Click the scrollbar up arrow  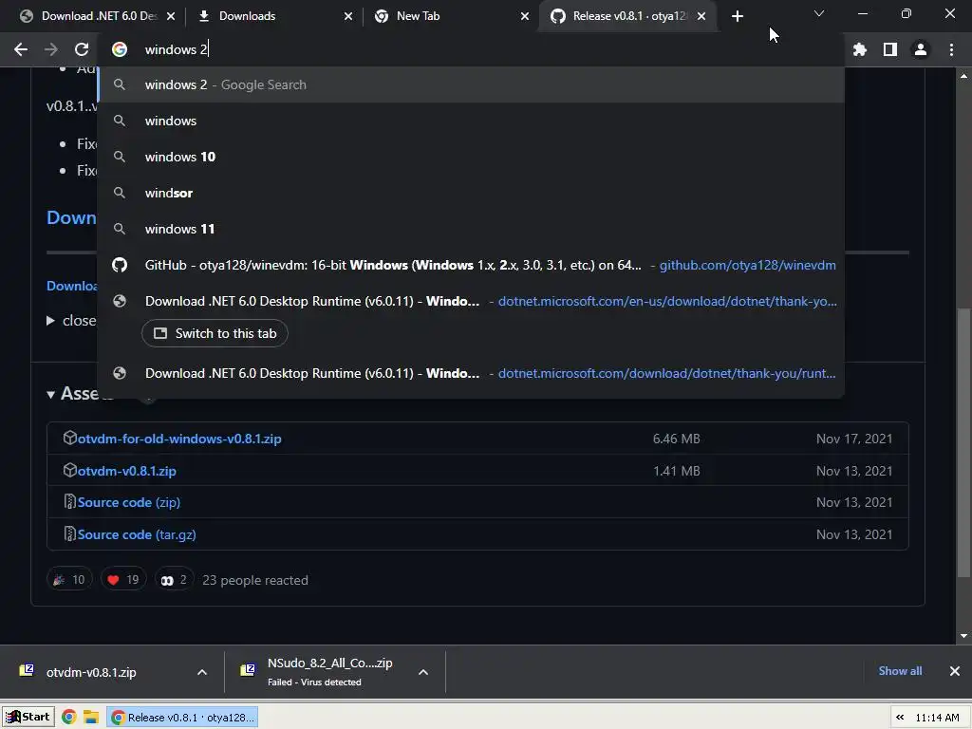point(963,76)
